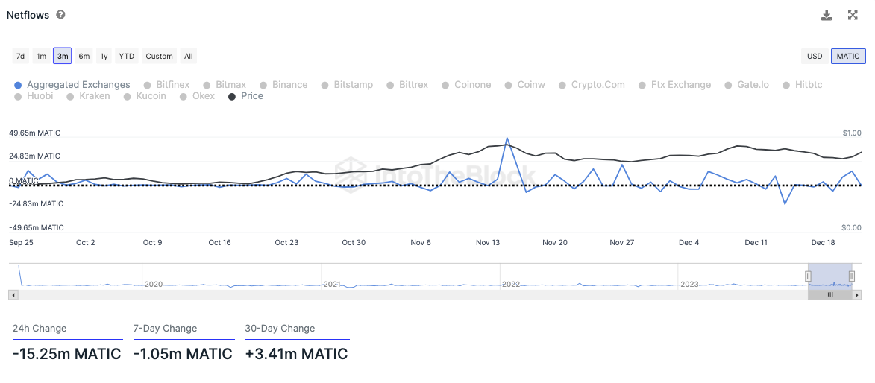Image resolution: width=875 pixels, height=383 pixels.
Task: Select the MATIC unit toggle
Action: click(x=848, y=56)
